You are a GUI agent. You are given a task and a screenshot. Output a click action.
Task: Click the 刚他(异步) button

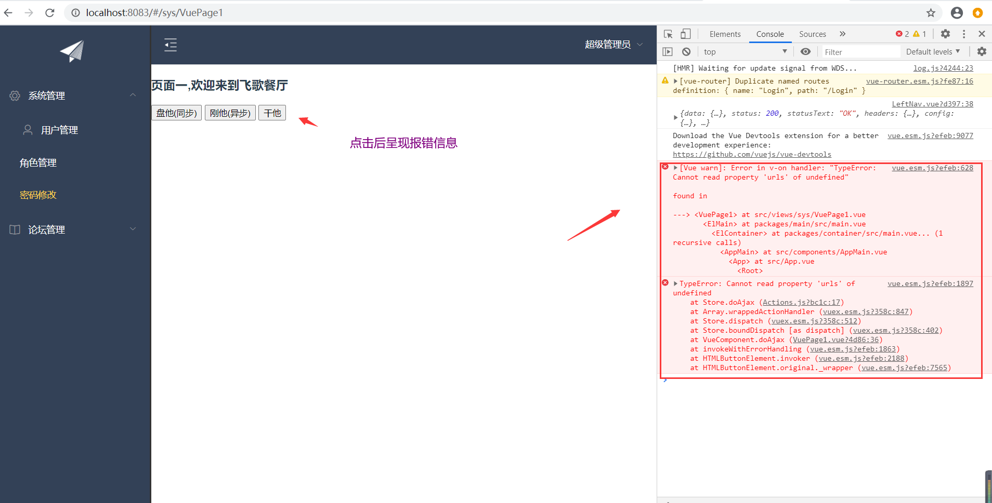click(x=230, y=113)
